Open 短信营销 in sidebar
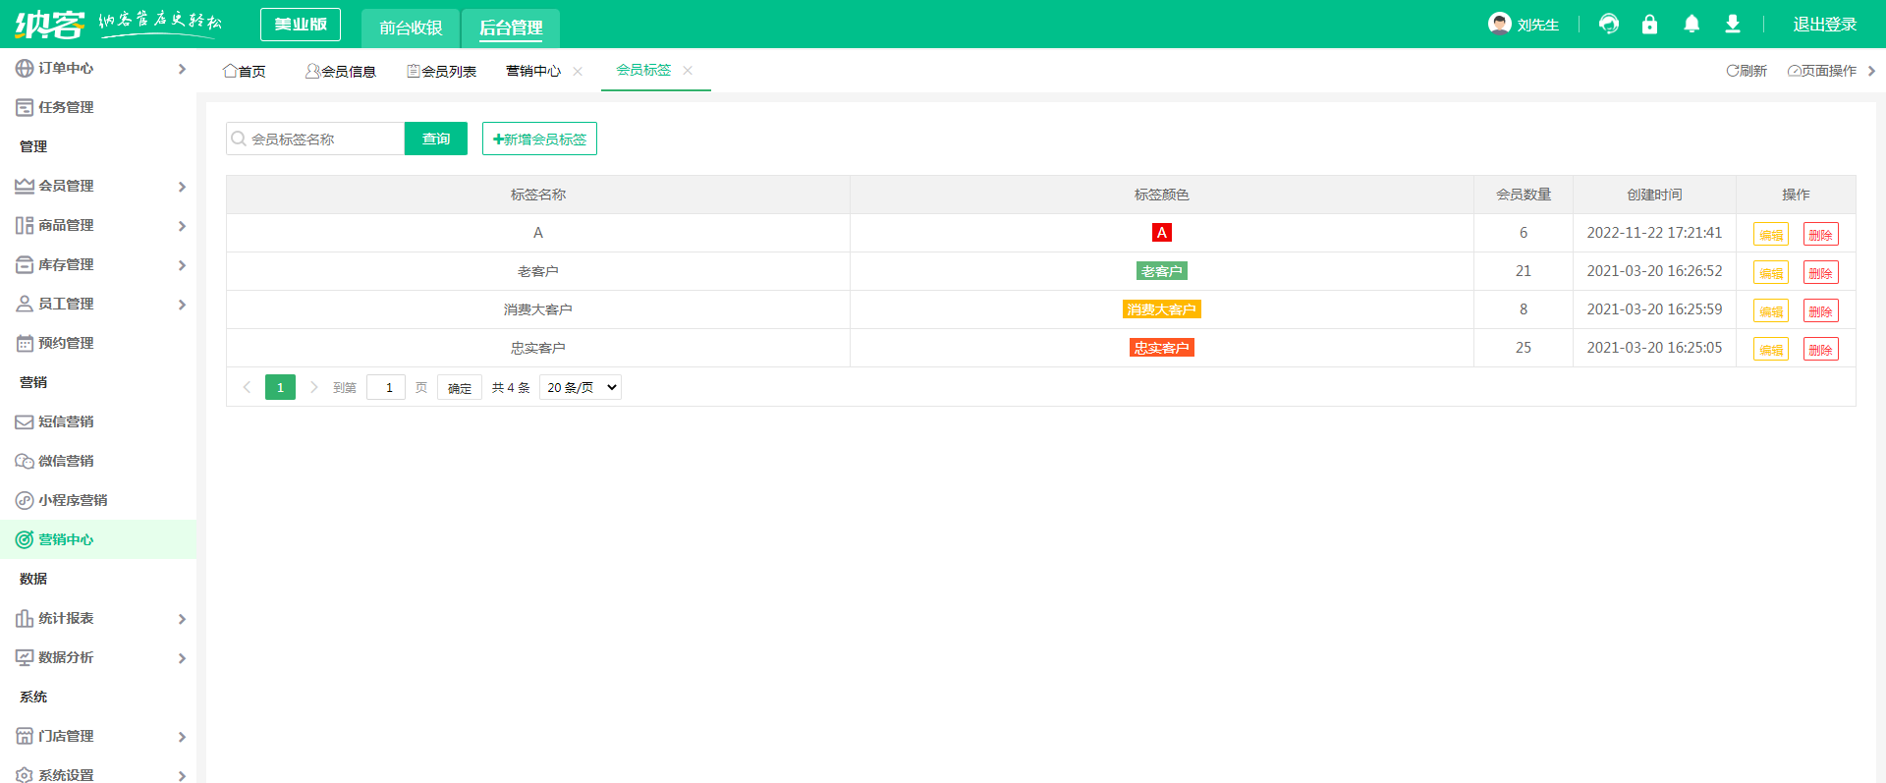1886x783 pixels. coord(66,421)
